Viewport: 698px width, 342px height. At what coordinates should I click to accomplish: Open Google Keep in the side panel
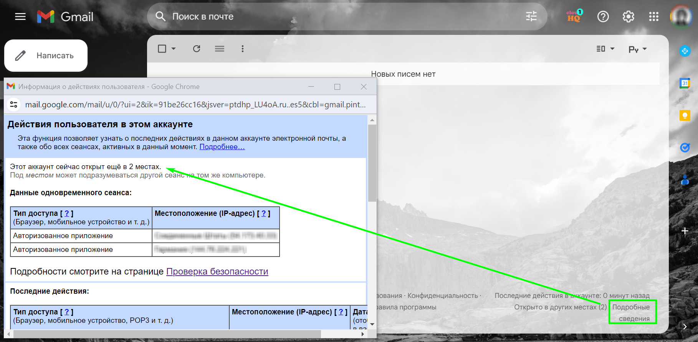tap(685, 115)
